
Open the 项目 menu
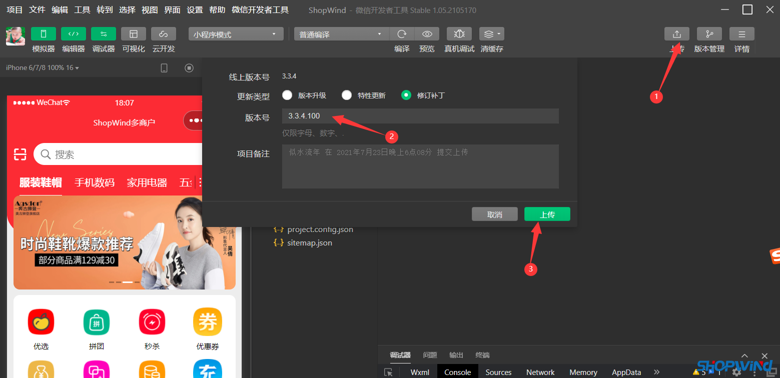point(15,10)
